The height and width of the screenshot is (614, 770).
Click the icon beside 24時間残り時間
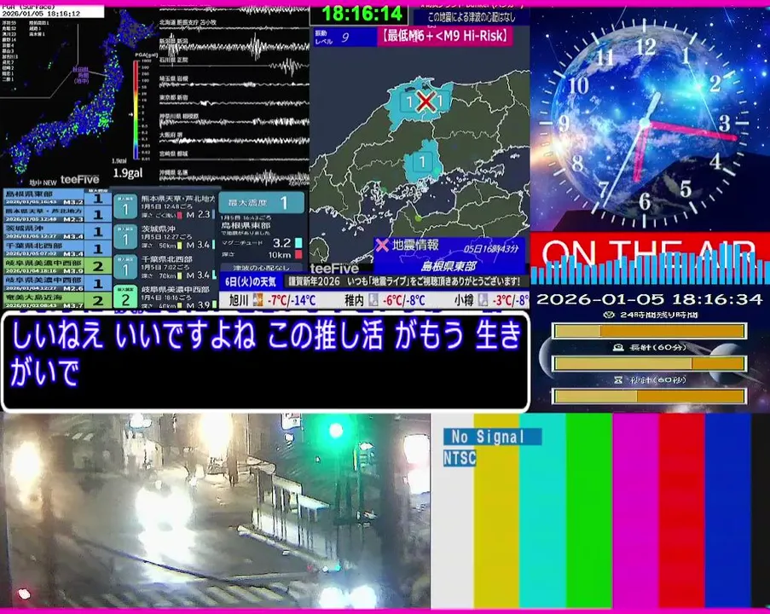609,315
